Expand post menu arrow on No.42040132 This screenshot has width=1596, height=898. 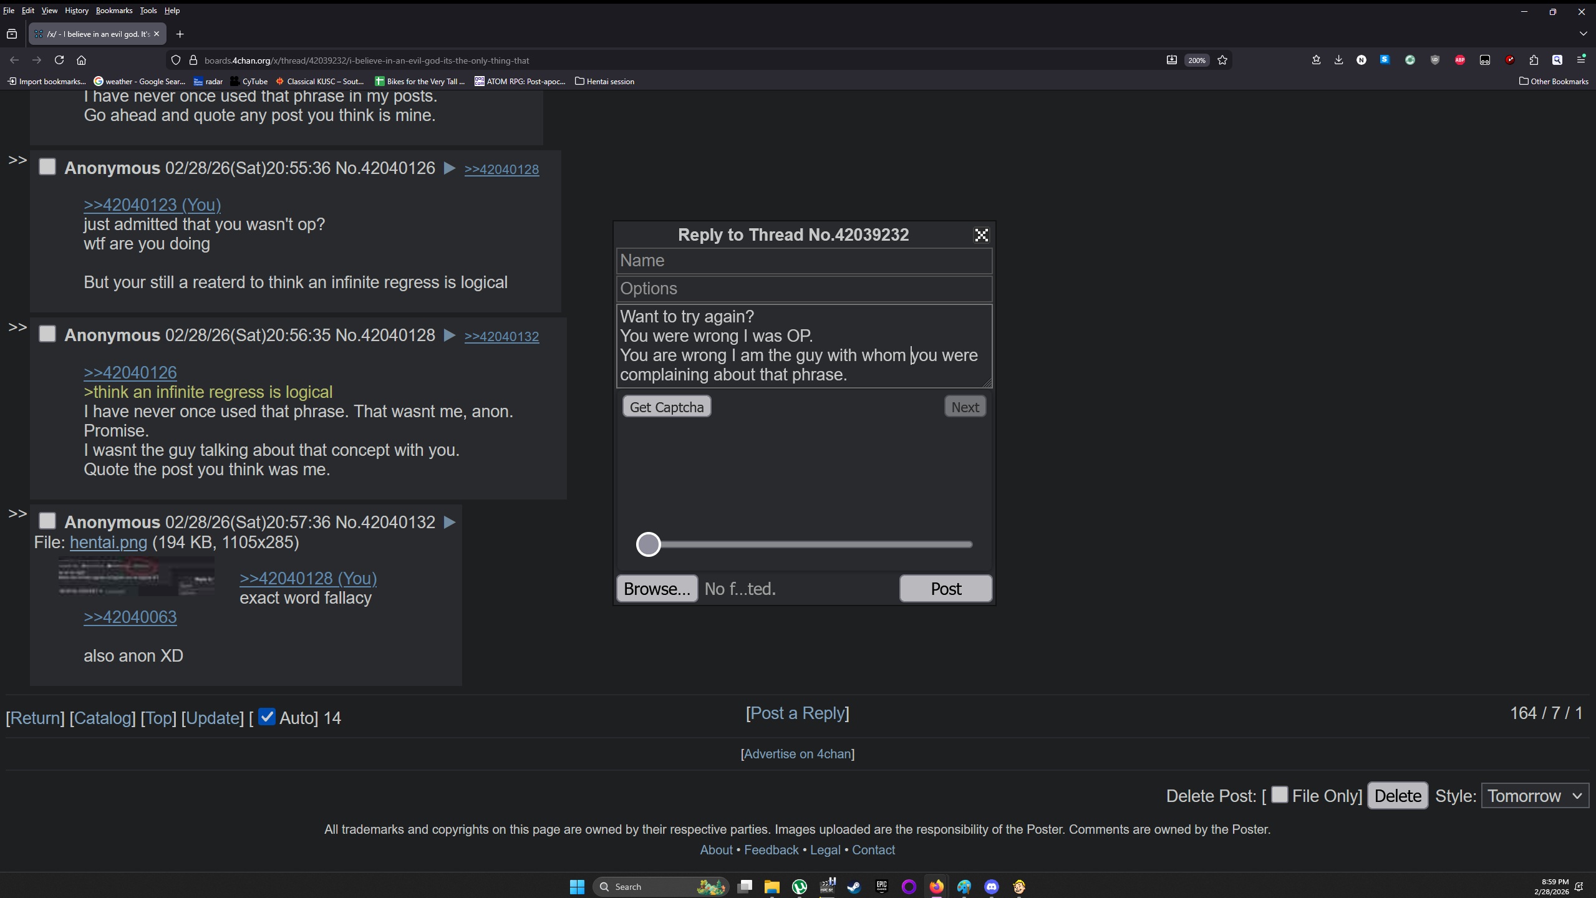[449, 522]
